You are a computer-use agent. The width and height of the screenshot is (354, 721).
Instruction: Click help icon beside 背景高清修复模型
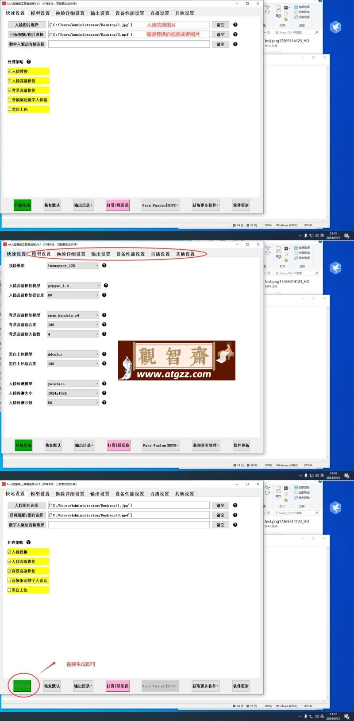point(104,315)
